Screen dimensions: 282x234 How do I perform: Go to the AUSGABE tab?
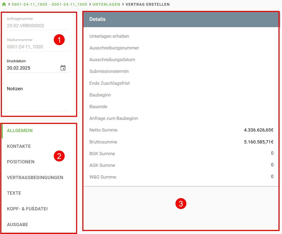18,224
